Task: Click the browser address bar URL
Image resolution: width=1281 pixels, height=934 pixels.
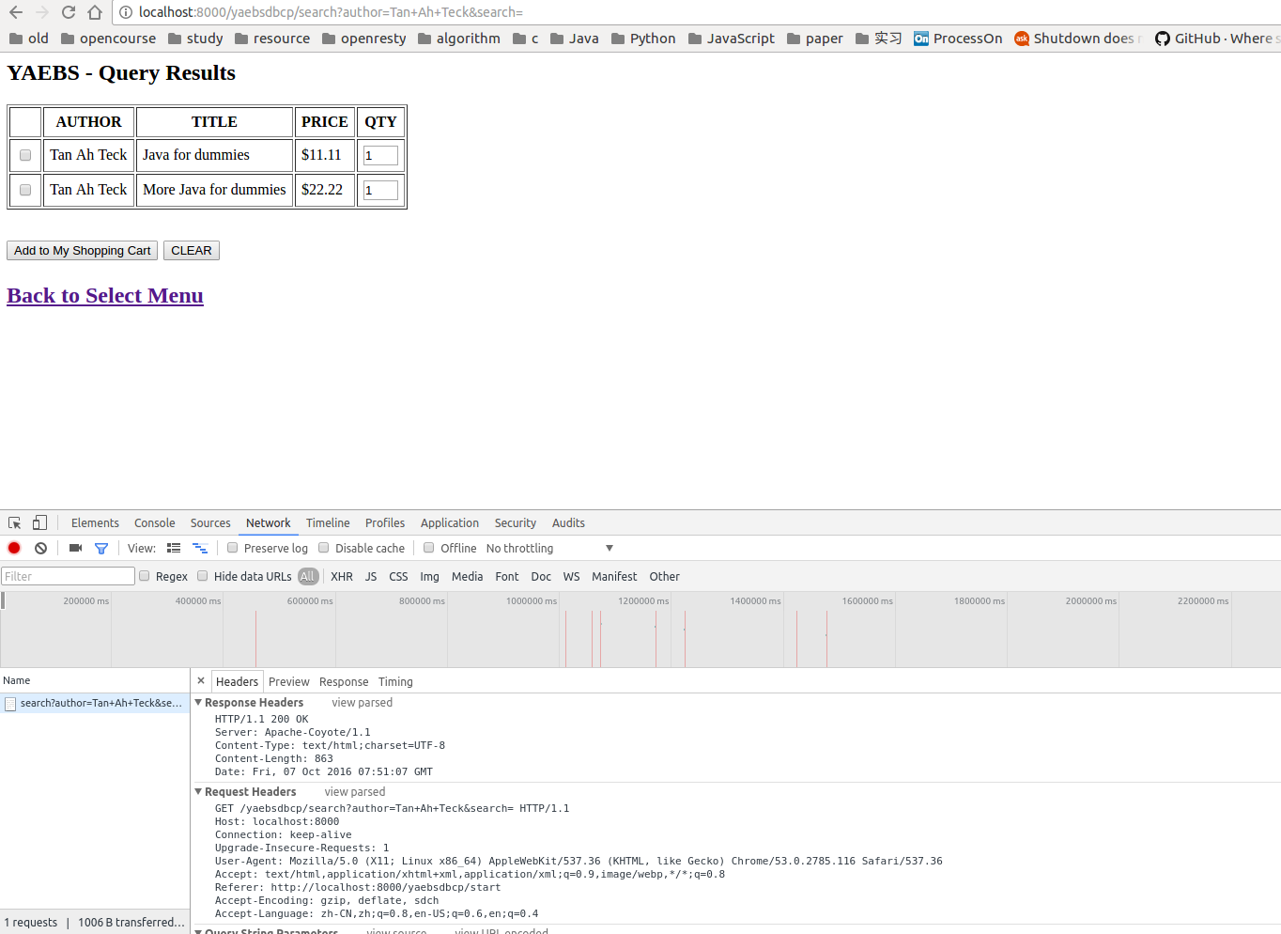Action: point(331,12)
